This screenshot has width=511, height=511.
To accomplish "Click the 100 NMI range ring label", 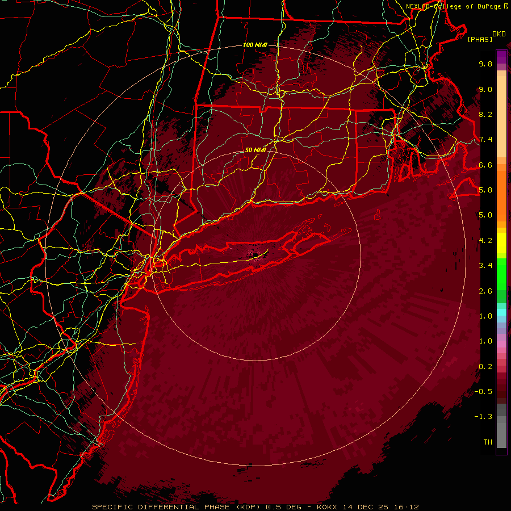I will coord(255,45).
